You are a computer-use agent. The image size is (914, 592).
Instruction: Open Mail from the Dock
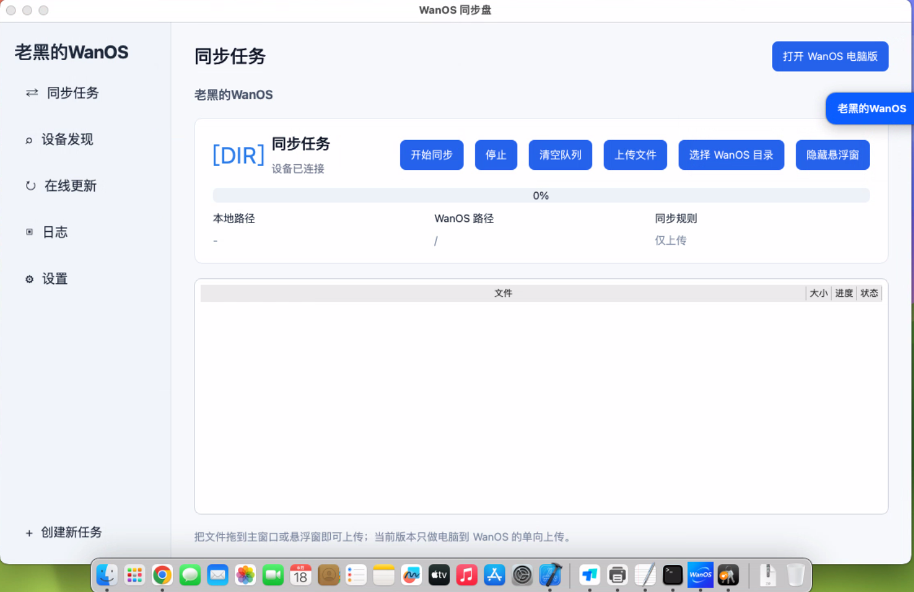click(x=218, y=575)
